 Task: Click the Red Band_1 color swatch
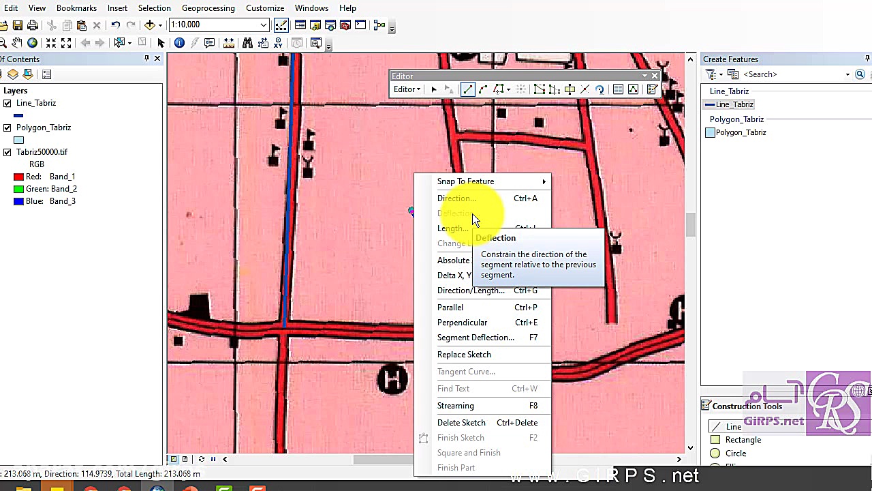18,177
